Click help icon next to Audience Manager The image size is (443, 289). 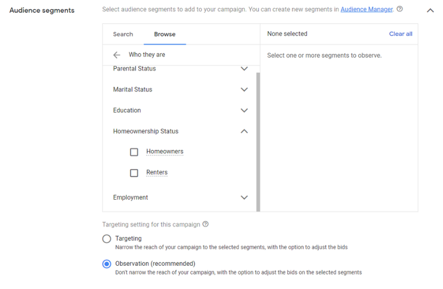tap(400, 9)
